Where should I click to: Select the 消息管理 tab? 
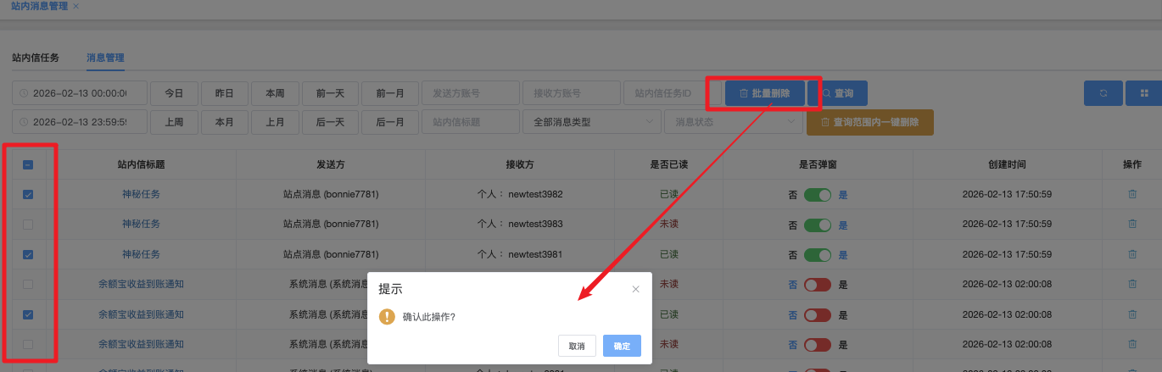tap(105, 58)
